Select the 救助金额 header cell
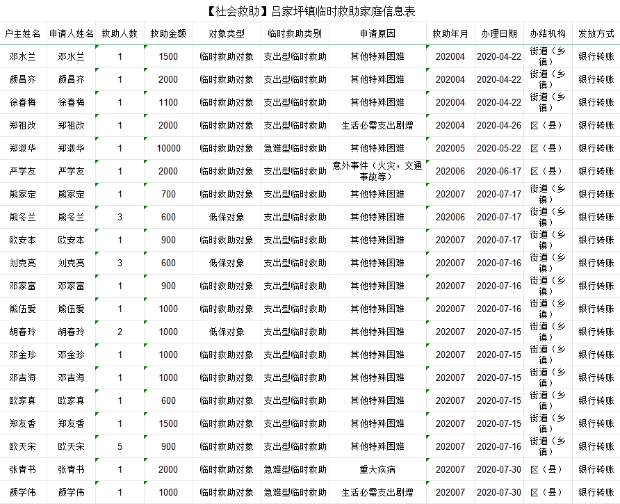The height and width of the screenshot is (504, 620). point(168,33)
